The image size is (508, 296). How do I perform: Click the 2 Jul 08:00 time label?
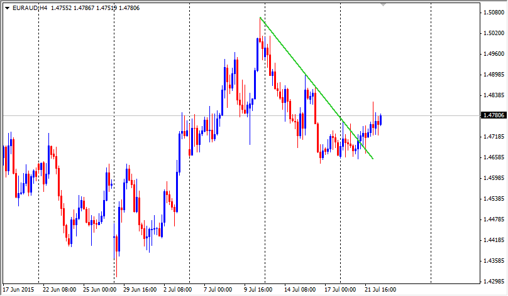pyautogui.click(x=177, y=290)
